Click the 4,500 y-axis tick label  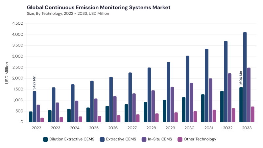[18, 23]
